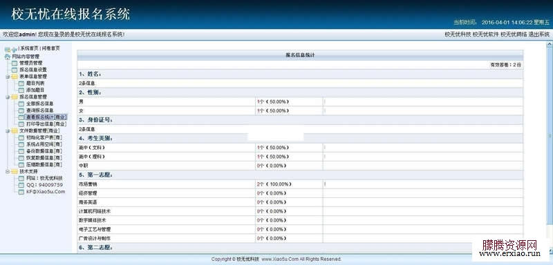Collapse the 报名信息管理 tree node
Image resolution: width=553 pixels, height=265 pixels.
(8, 97)
